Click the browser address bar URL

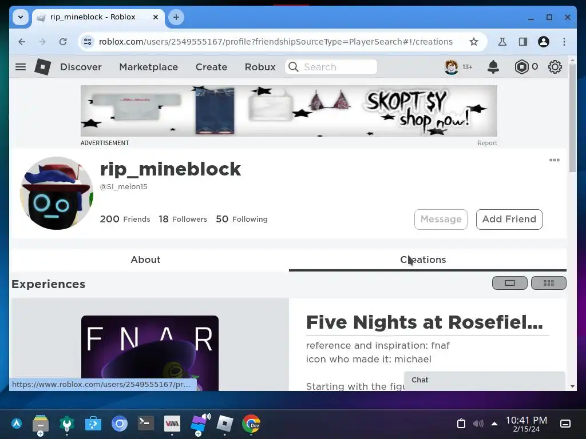click(275, 42)
